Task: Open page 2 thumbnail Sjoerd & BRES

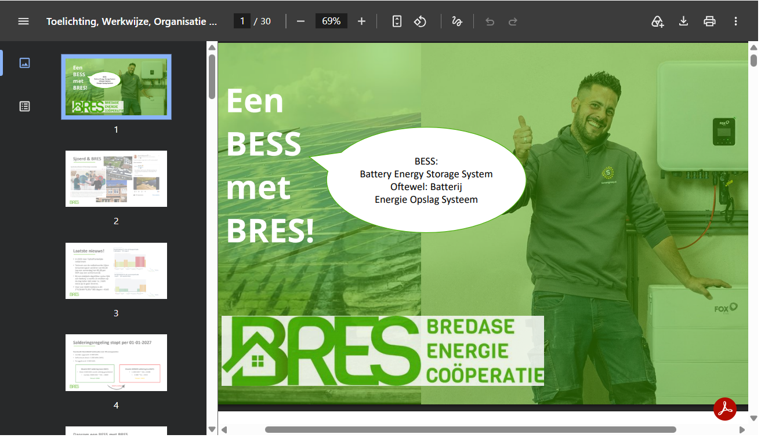Action: [x=116, y=178]
